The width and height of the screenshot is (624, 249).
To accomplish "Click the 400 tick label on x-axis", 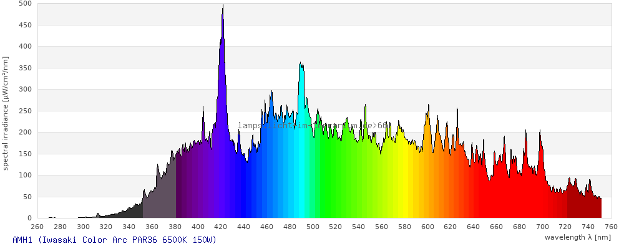I will (198, 227).
